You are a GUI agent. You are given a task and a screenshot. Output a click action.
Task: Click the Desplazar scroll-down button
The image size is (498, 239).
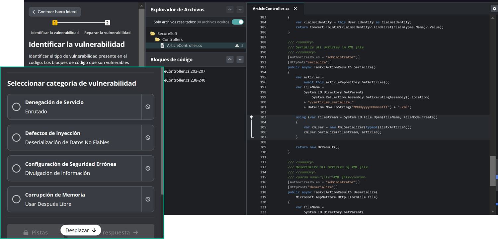point(81,230)
